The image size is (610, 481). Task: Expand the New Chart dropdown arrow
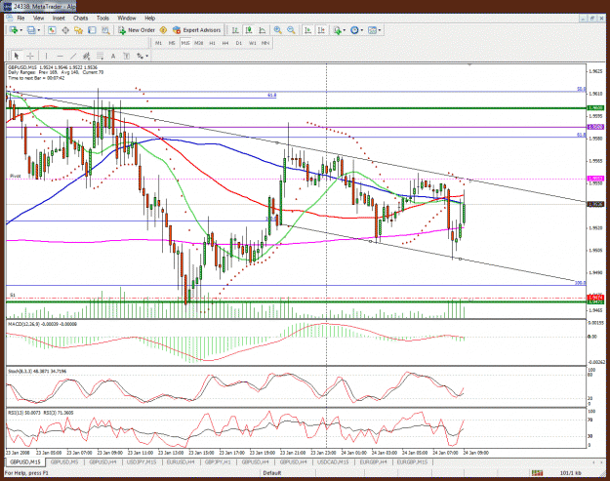point(20,30)
